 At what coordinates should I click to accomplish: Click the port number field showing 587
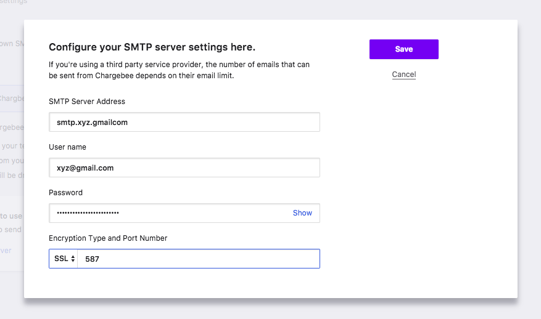(x=197, y=259)
